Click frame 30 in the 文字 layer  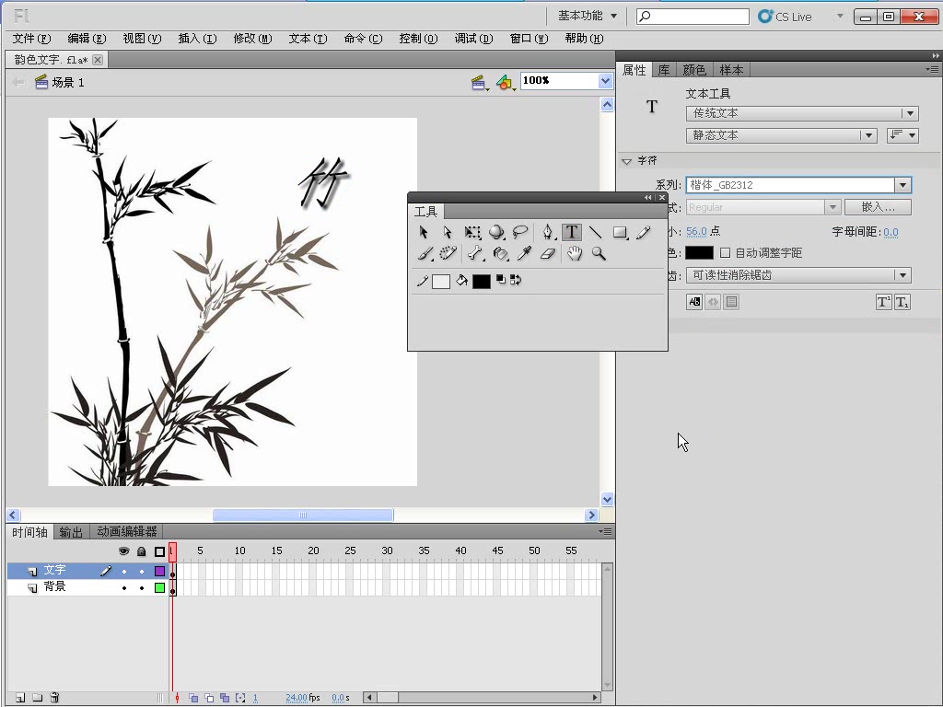pos(387,570)
